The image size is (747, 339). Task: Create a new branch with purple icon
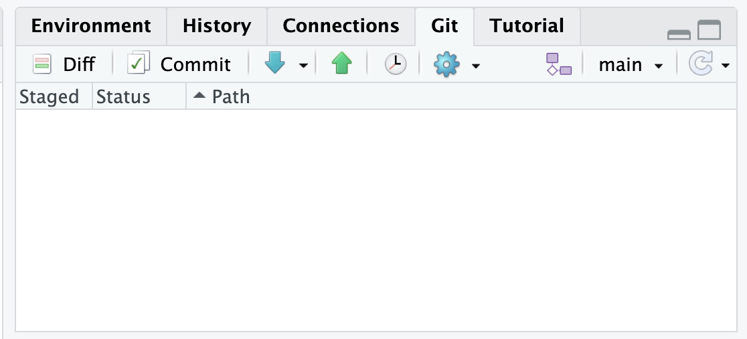(x=559, y=64)
